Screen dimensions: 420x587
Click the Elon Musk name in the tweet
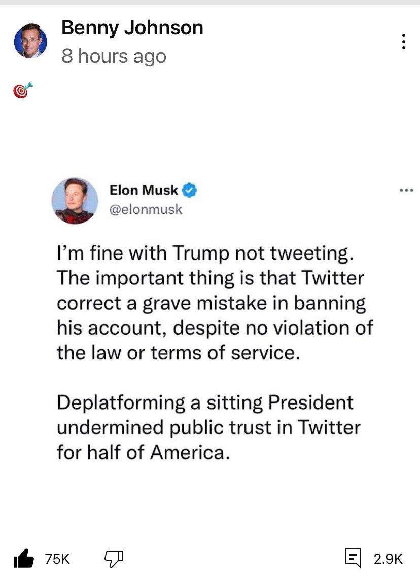[x=144, y=191]
